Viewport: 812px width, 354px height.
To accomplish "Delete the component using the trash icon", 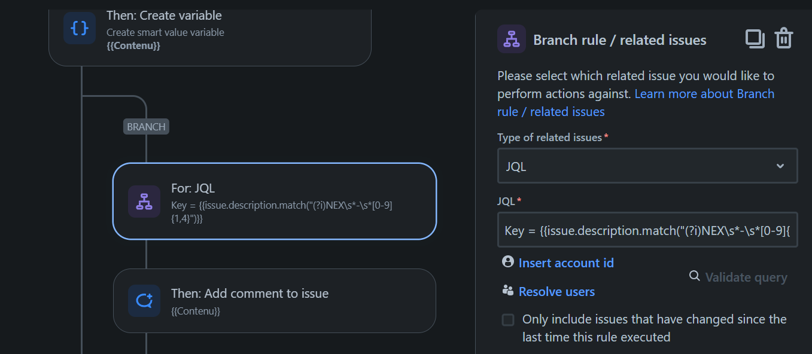I will pos(784,39).
